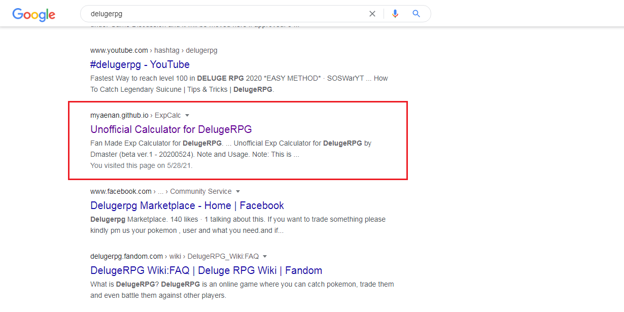624x312 pixels.
Task: Expand dropdown arrow next to Facebook Community Service
Action: 237,192
